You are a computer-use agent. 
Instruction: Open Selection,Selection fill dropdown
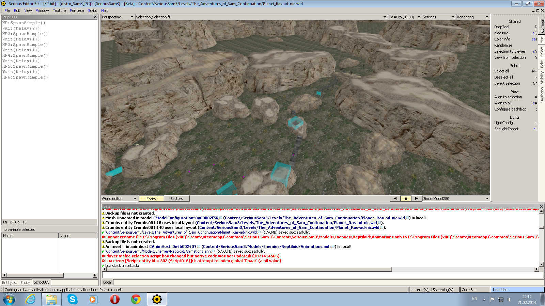261,17
